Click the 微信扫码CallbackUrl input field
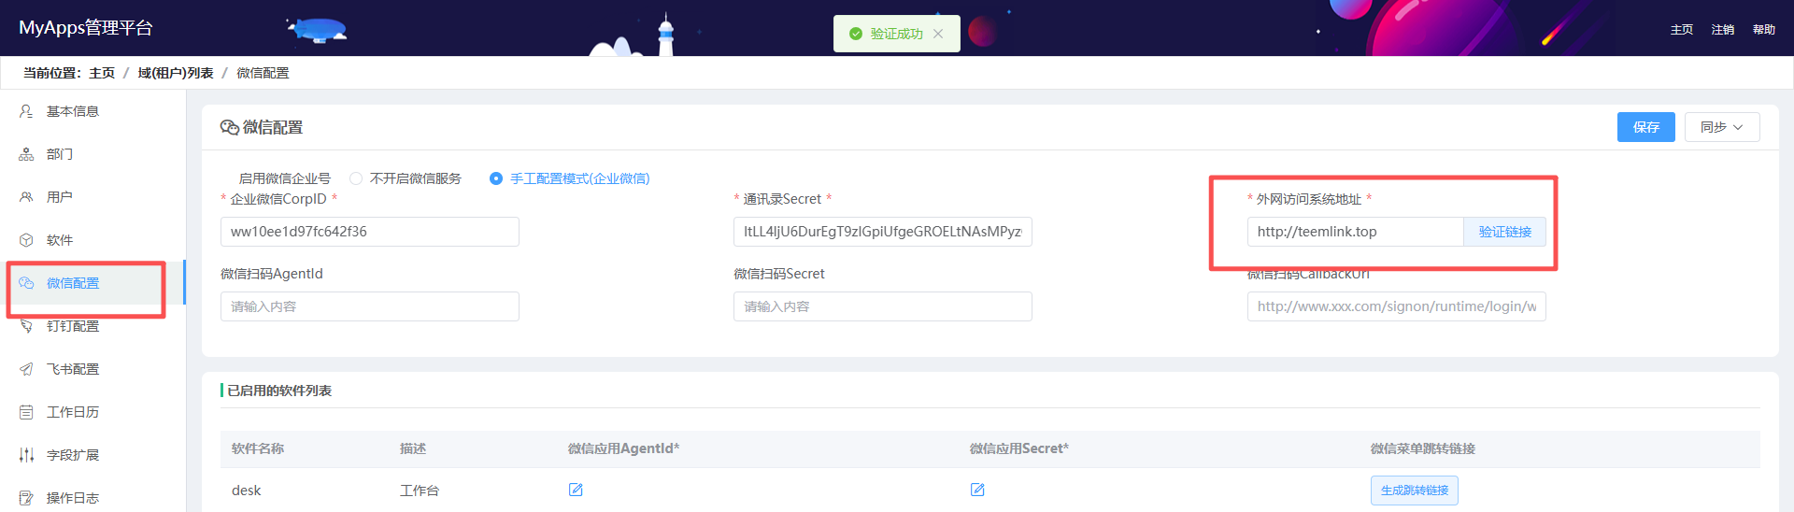 tap(1397, 306)
